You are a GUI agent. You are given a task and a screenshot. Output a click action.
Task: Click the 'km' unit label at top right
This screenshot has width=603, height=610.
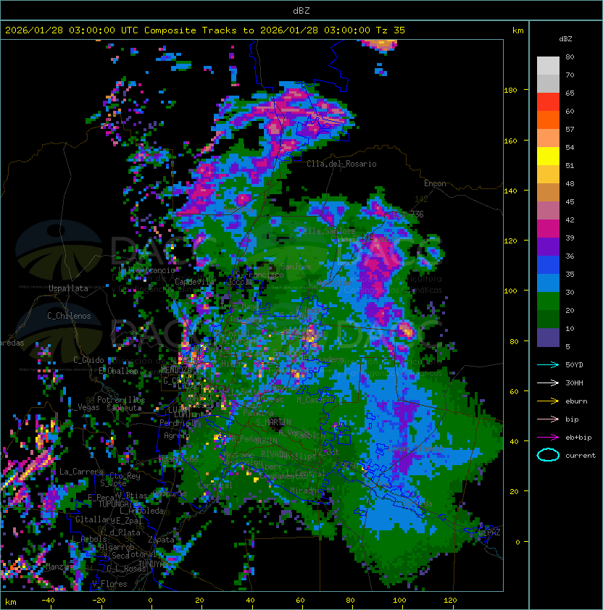pos(517,30)
